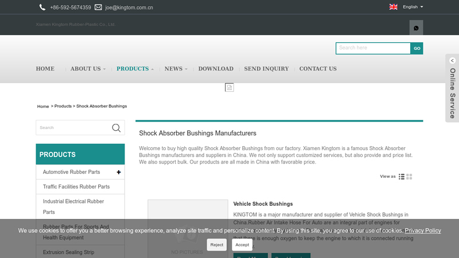Click the email envelope icon

(x=98, y=7)
